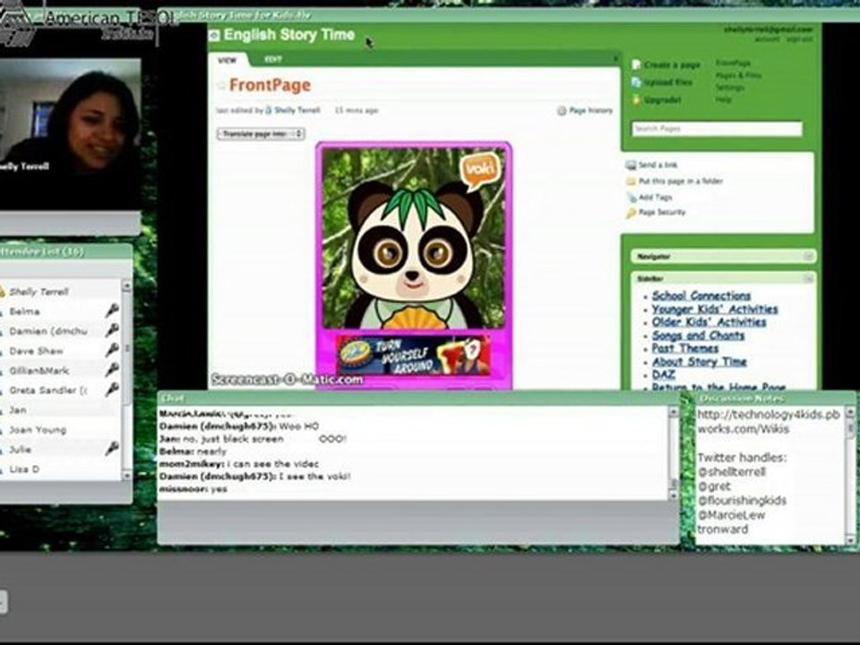Screen dimensions: 860x645
Task: Click the Upload files link
Action: pos(668,82)
